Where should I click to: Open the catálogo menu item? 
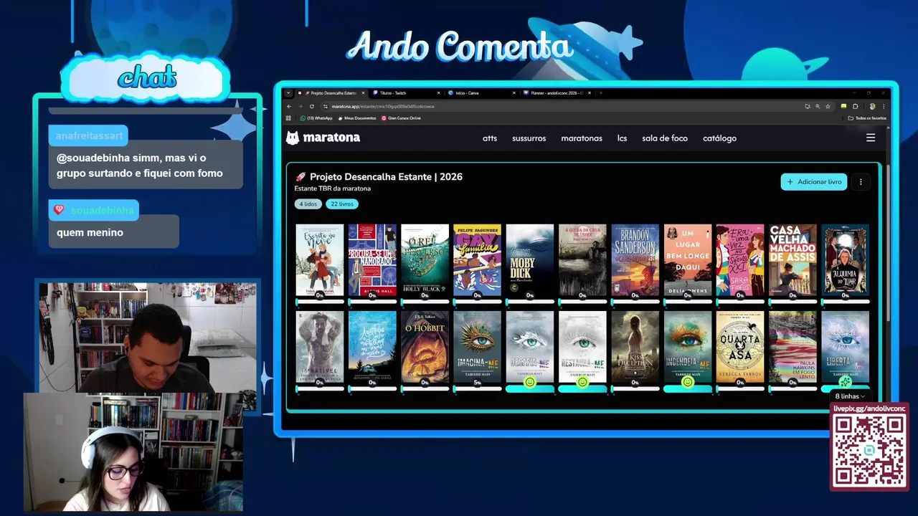719,138
